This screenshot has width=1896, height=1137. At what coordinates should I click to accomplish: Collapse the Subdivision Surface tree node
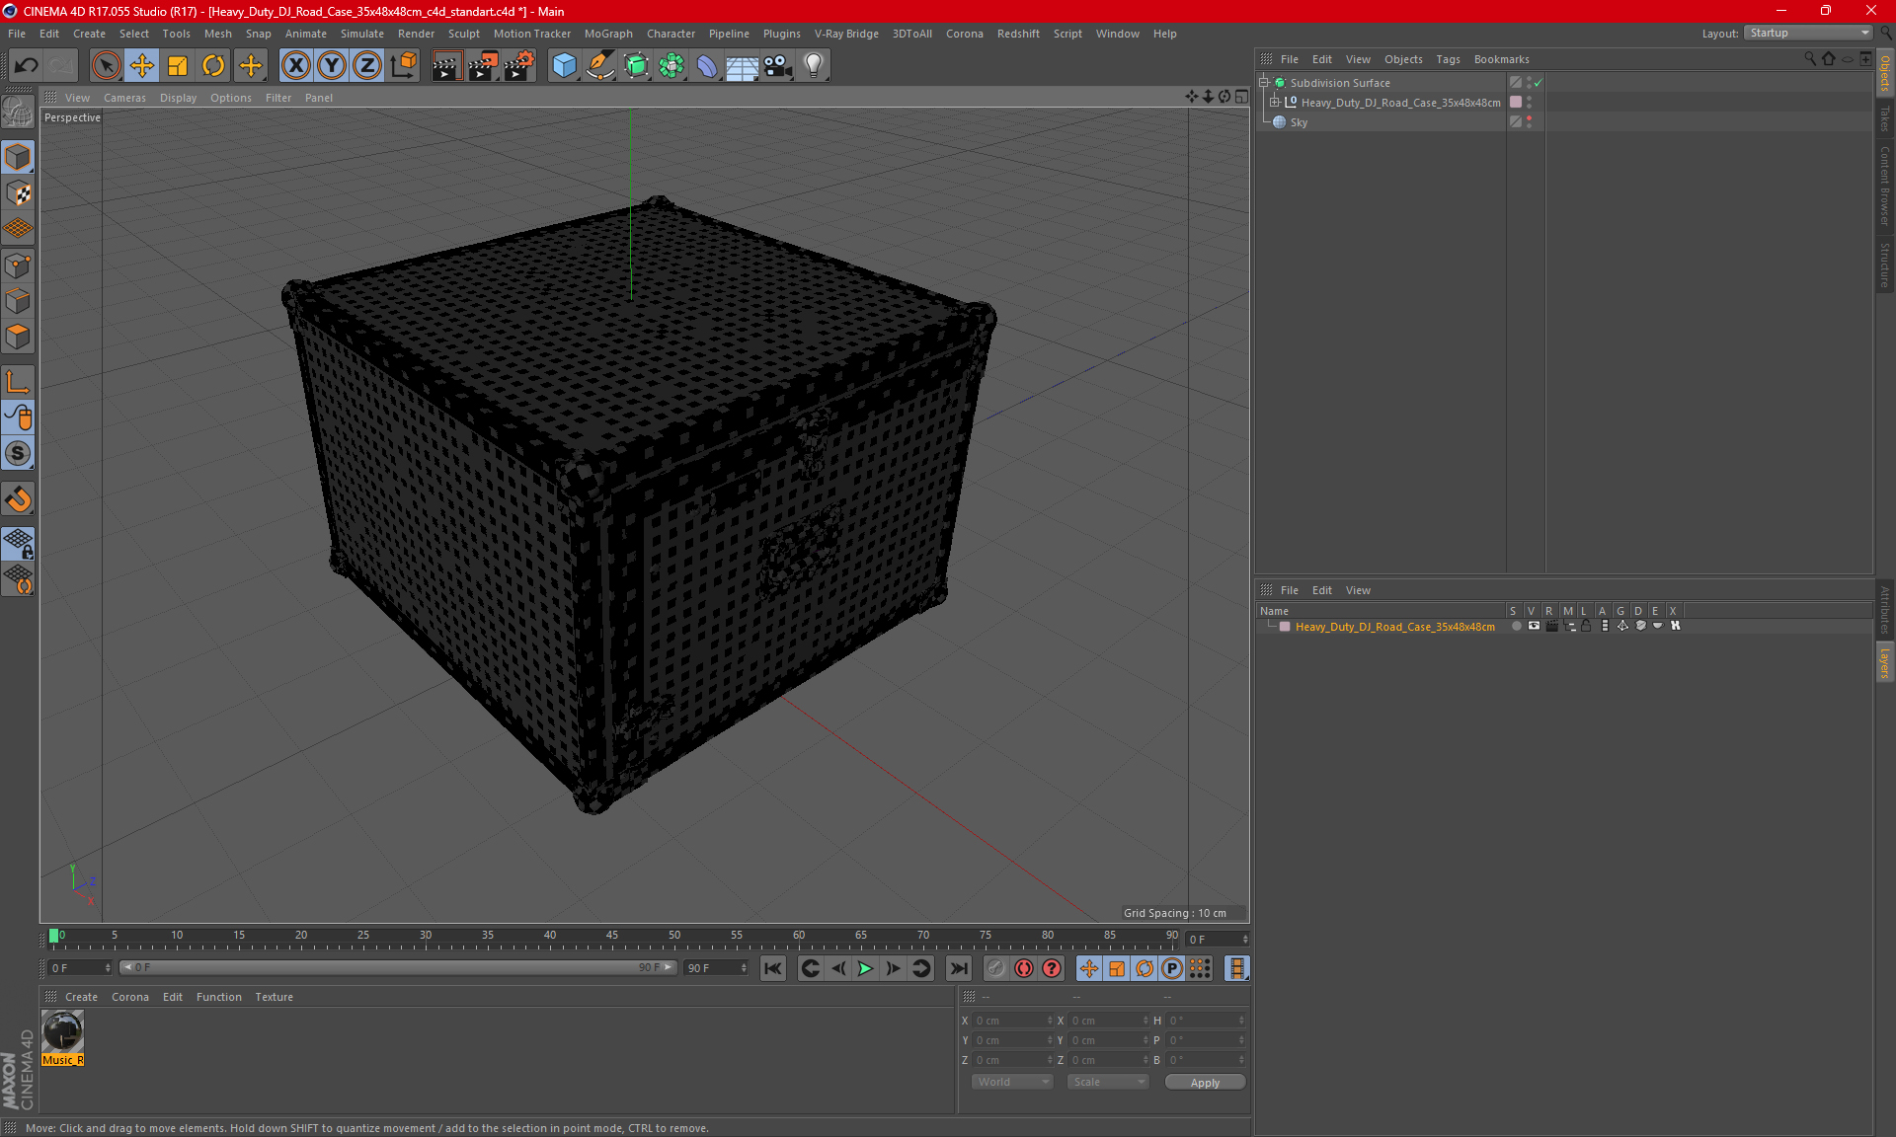point(1264,83)
